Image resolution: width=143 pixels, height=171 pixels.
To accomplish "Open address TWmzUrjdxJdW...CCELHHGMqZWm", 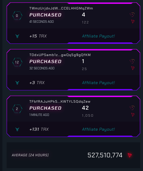I will coord(61,8).
